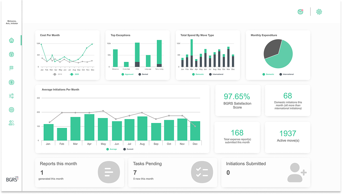
Task: Open the Reports this month card title
Action: click(58, 164)
